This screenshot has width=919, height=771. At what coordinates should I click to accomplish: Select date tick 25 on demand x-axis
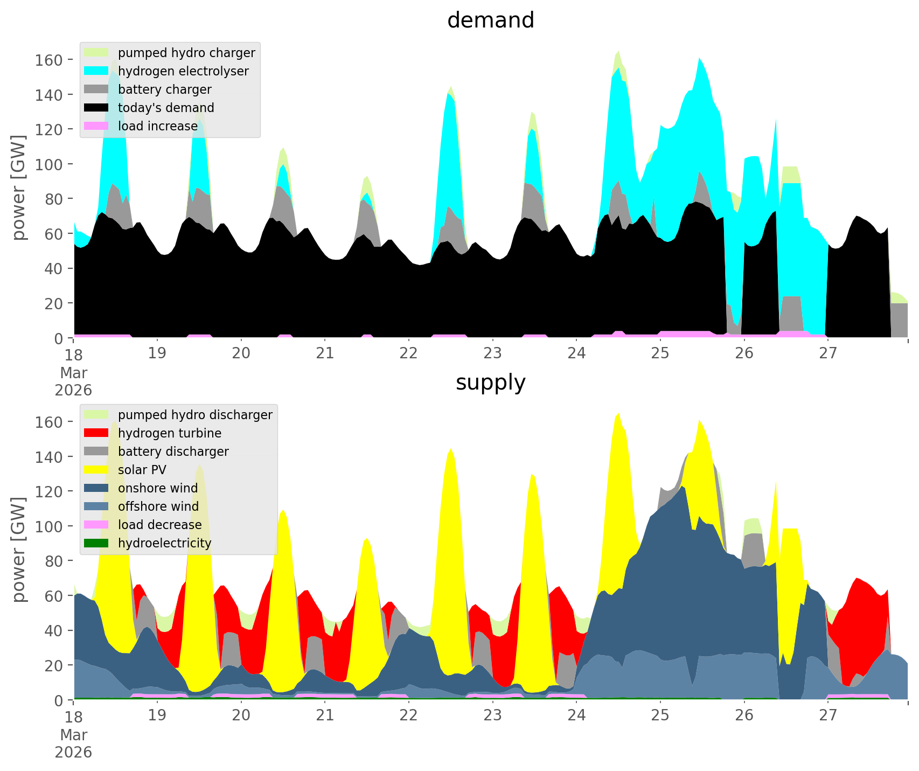[x=660, y=353]
